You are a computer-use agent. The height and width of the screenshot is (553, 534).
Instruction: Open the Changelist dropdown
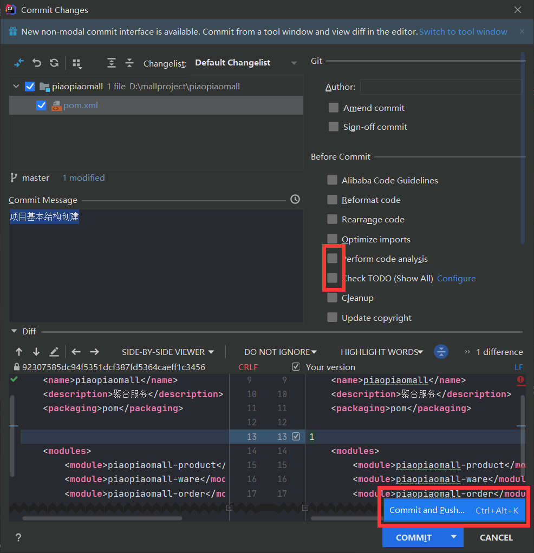click(246, 63)
